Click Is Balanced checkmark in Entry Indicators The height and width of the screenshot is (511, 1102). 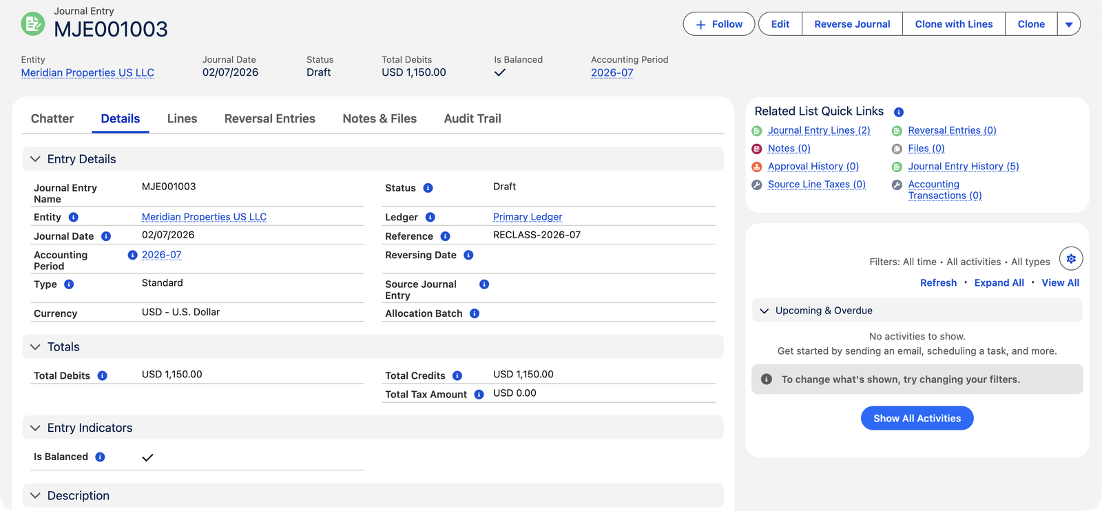pos(147,457)
